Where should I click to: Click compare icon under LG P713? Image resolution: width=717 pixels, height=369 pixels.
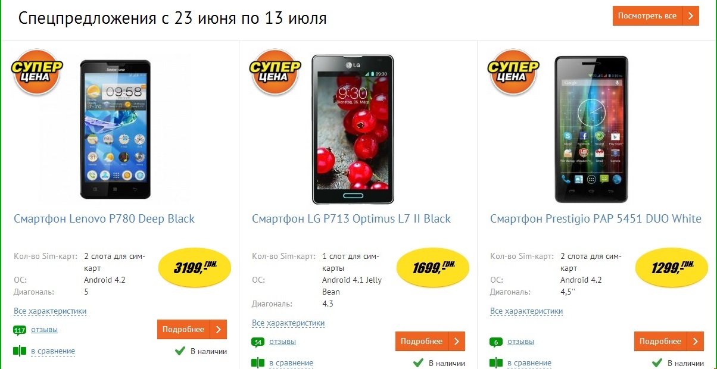click(258, 363)
